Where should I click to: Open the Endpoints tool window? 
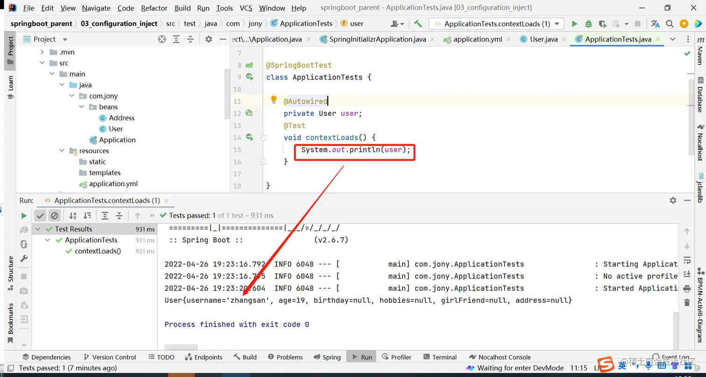tap(204, 357)
